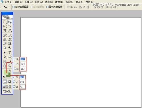This screenshot has width=142, height=108.
Task: Click the align right edges icon
Action: (88, 7)
